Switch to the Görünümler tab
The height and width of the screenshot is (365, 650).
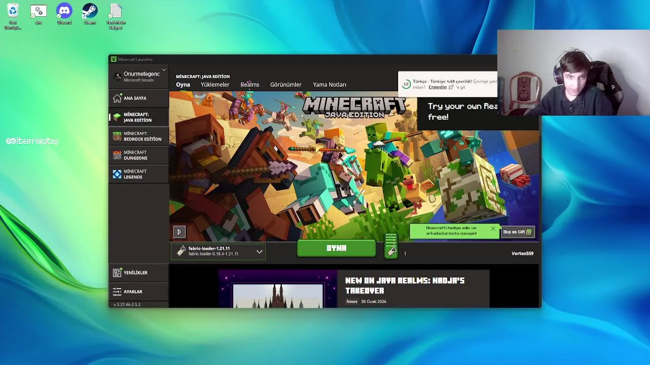285,85
